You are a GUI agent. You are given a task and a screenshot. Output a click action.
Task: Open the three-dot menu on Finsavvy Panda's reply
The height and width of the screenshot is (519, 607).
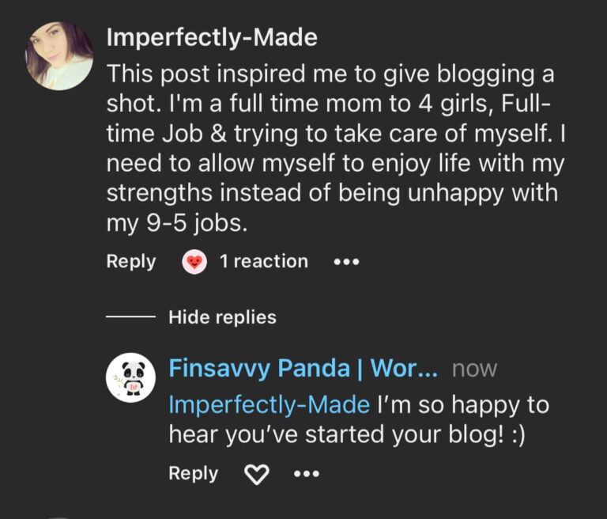[306, 474]
